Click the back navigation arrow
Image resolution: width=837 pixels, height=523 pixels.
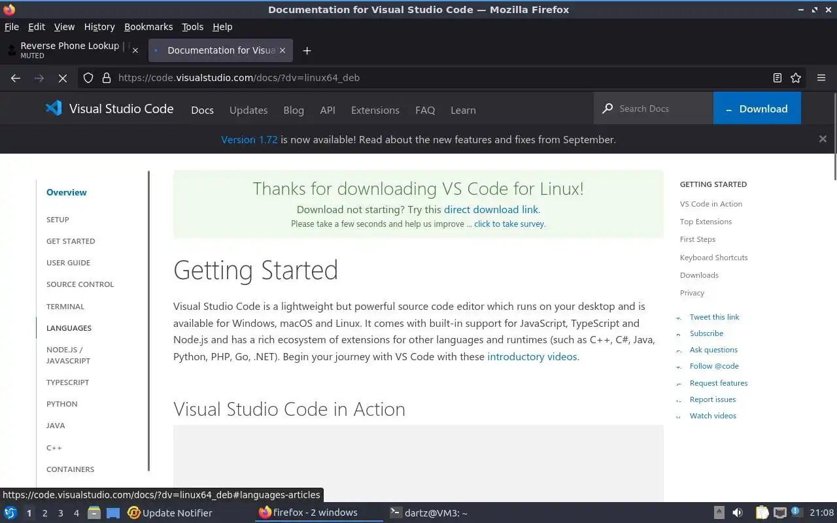click(16, 78)
